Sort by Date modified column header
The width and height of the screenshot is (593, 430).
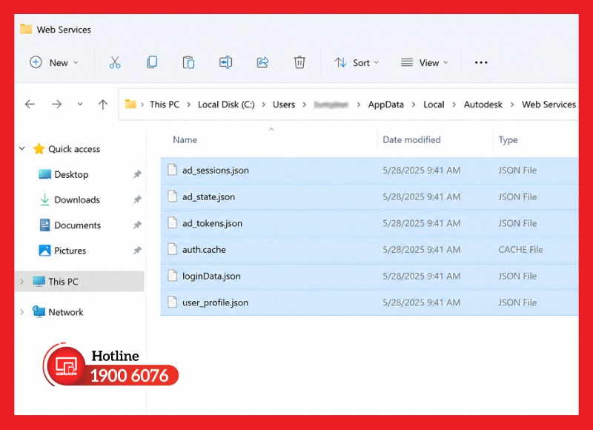411,140
